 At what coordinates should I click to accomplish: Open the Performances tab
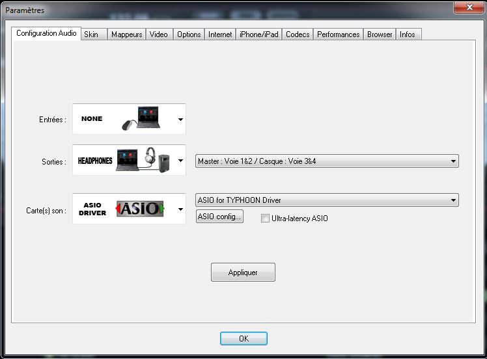(338, 34)
